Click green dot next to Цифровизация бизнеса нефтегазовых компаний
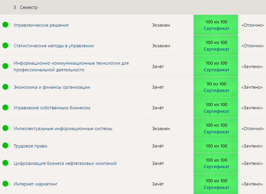The image size is (266, 194). tap(5, 163)
